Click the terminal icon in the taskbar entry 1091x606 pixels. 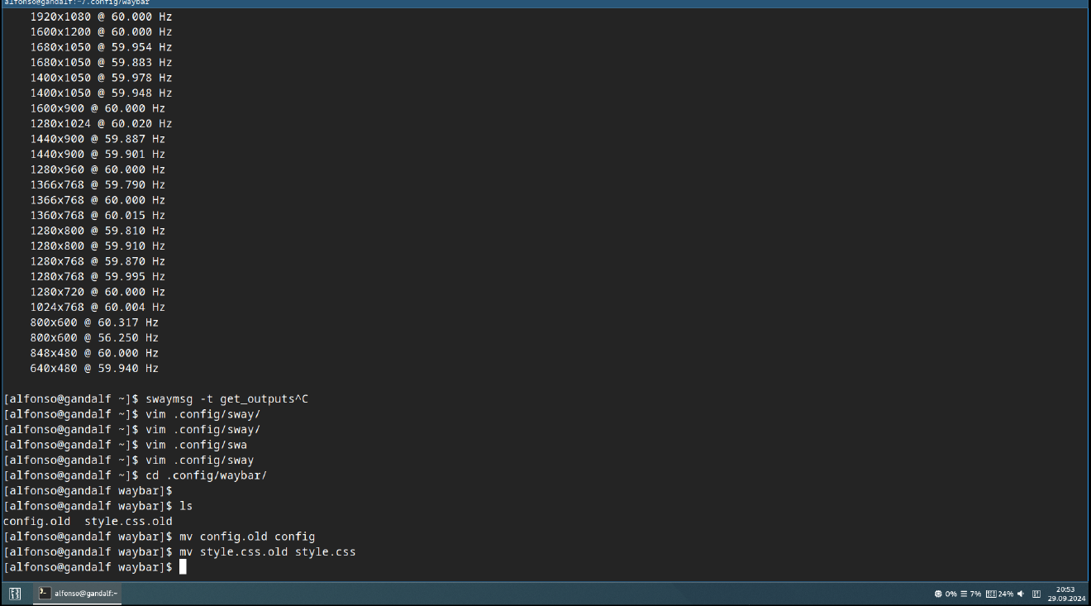coord(43,593)
